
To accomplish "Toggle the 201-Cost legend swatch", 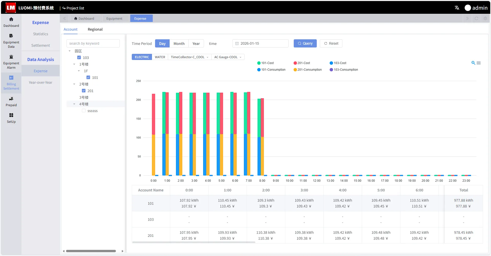I will 295,63.
